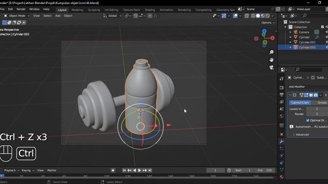Open the View Layer properties tab
The width and height of the screenshot is (328, 184).
pos(281,102)
